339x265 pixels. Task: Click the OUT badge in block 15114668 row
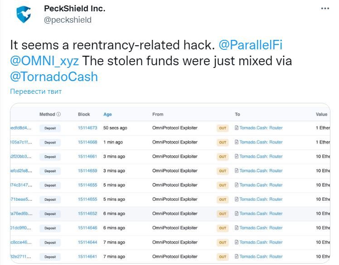[223, 142]
